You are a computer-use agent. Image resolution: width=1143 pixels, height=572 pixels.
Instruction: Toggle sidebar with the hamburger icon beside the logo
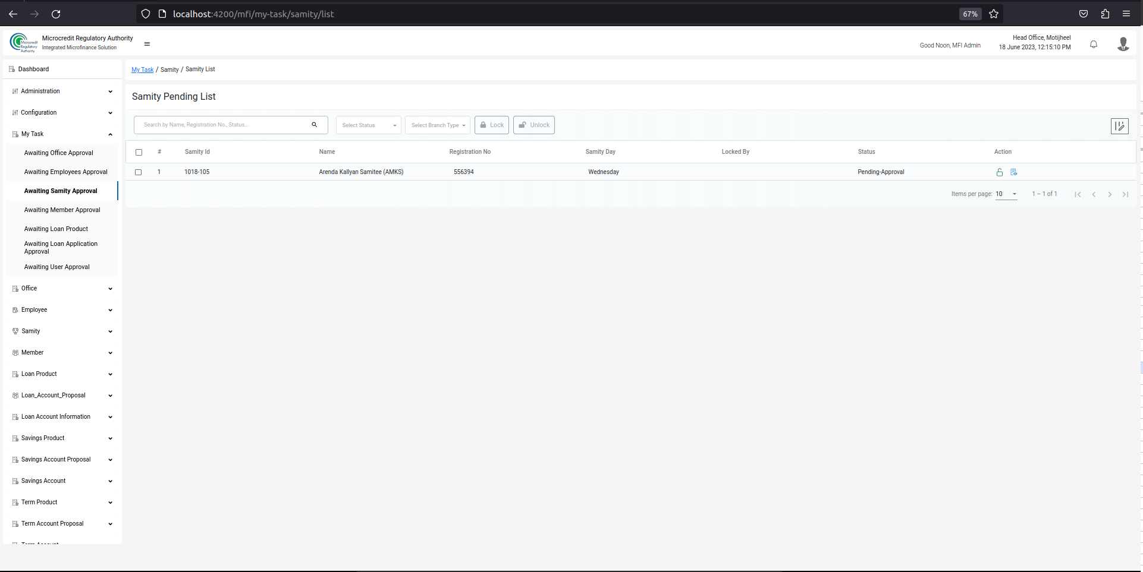(147, 44)
